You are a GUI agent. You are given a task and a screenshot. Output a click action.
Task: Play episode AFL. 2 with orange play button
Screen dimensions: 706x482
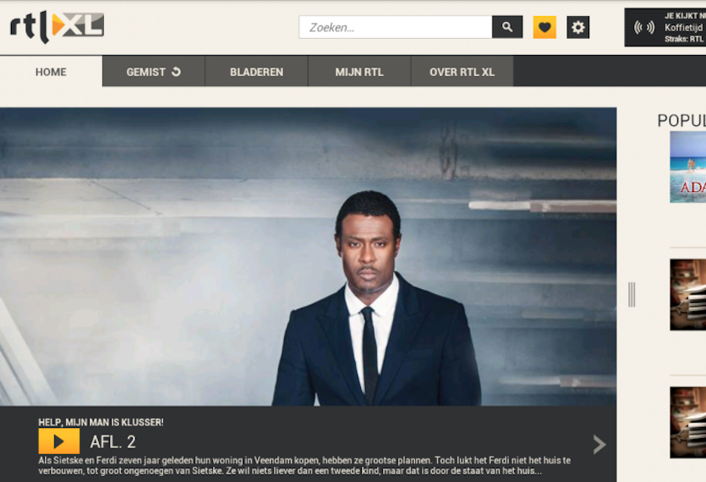pos(59,441)
